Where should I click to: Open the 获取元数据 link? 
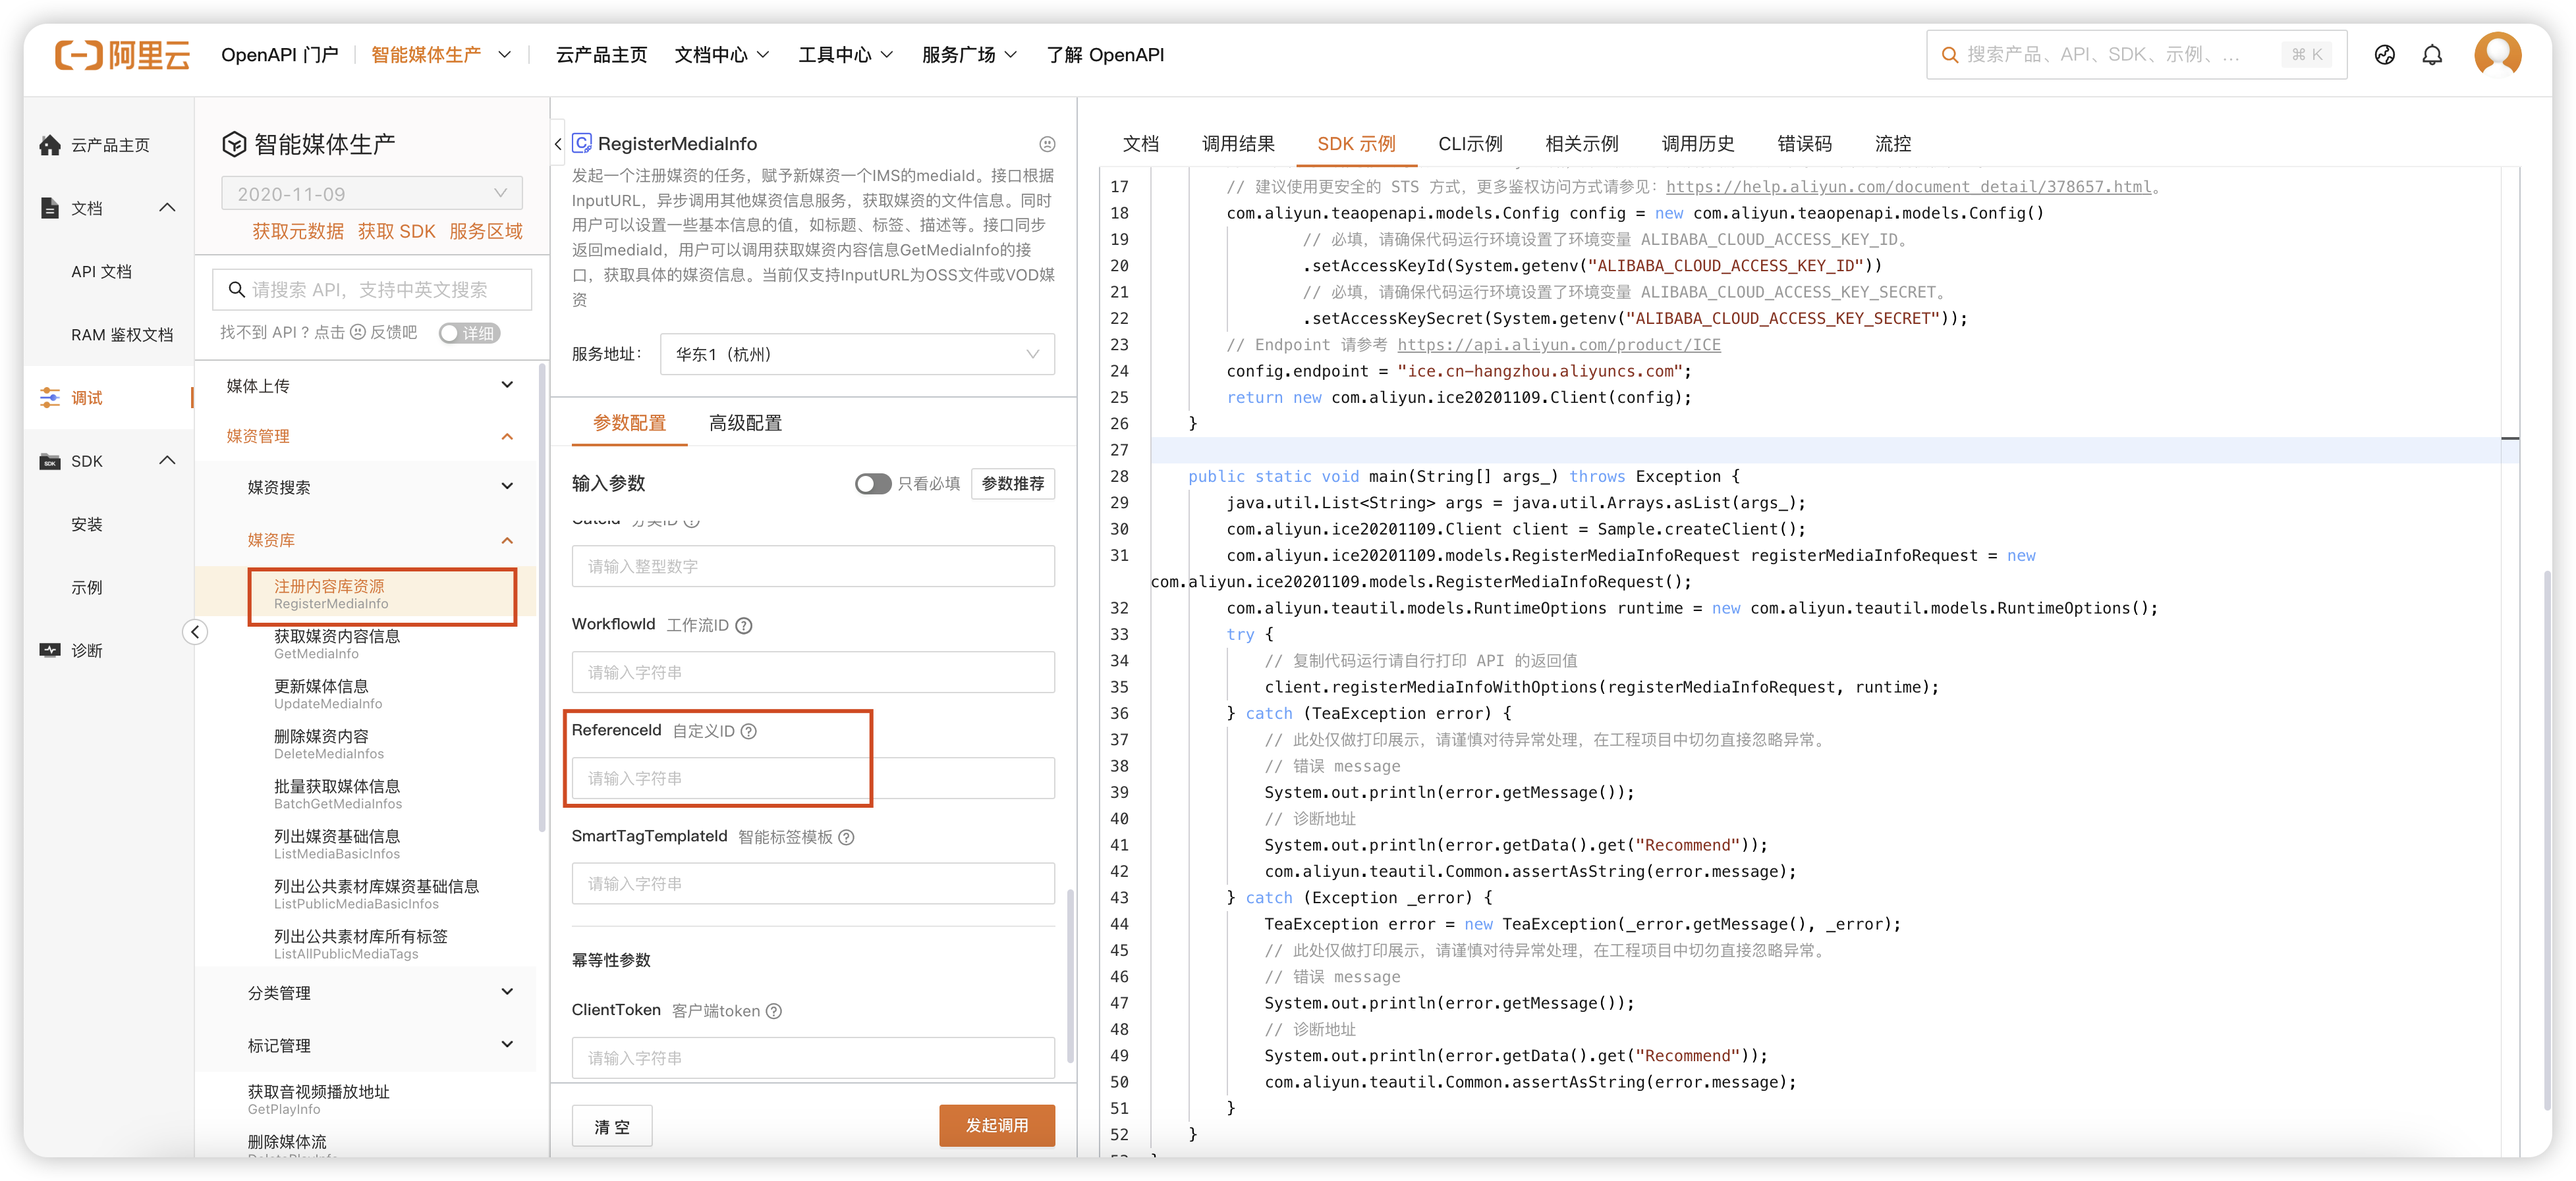click(297, 232)
